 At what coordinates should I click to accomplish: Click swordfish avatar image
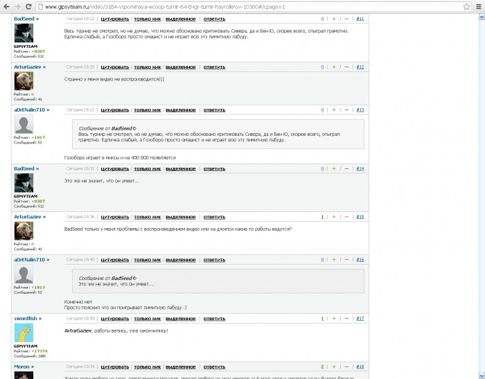click(24, 333)
